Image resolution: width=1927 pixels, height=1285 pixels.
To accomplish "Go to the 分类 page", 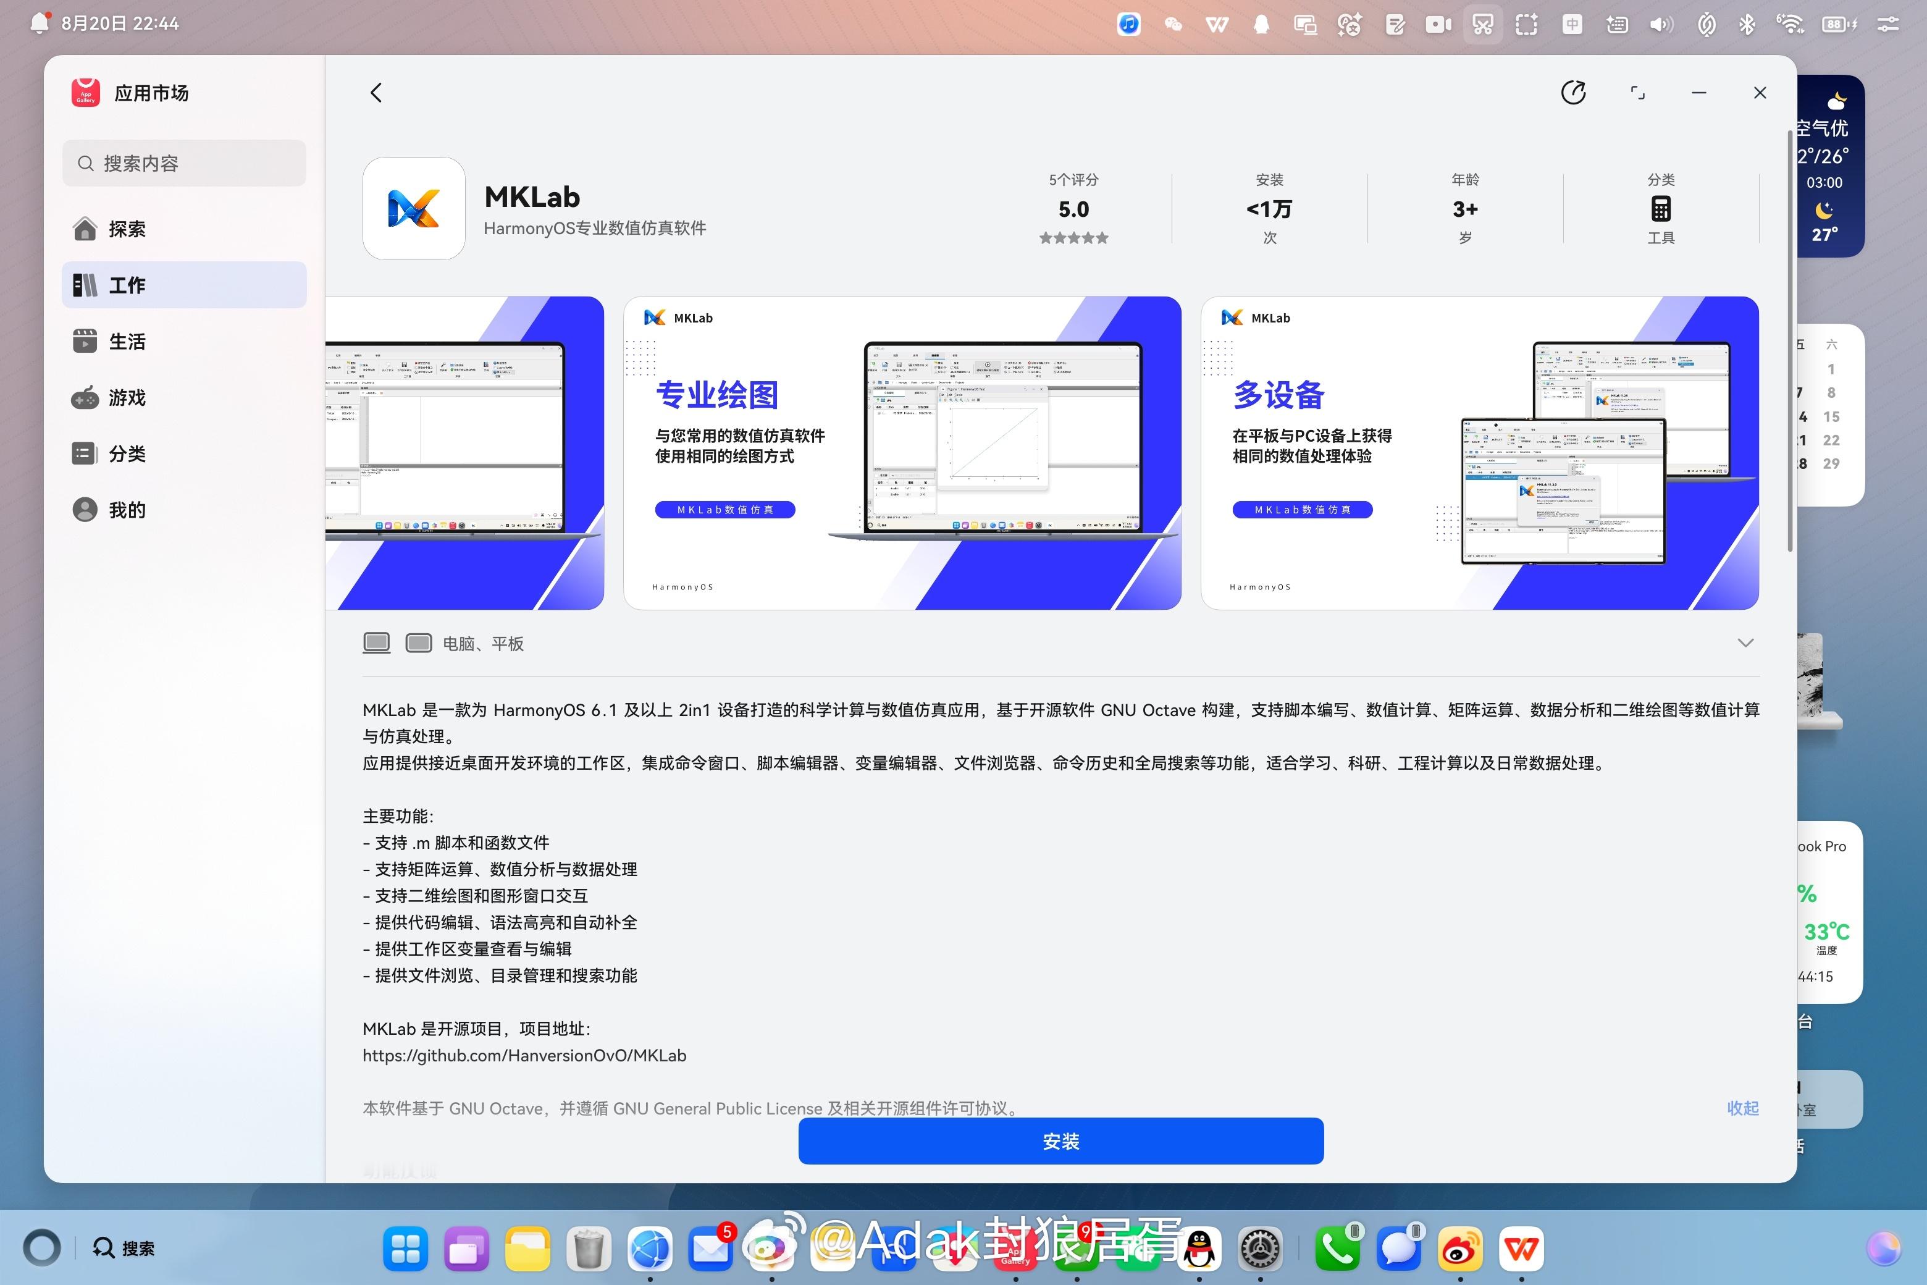I will [x=184, y=453].
